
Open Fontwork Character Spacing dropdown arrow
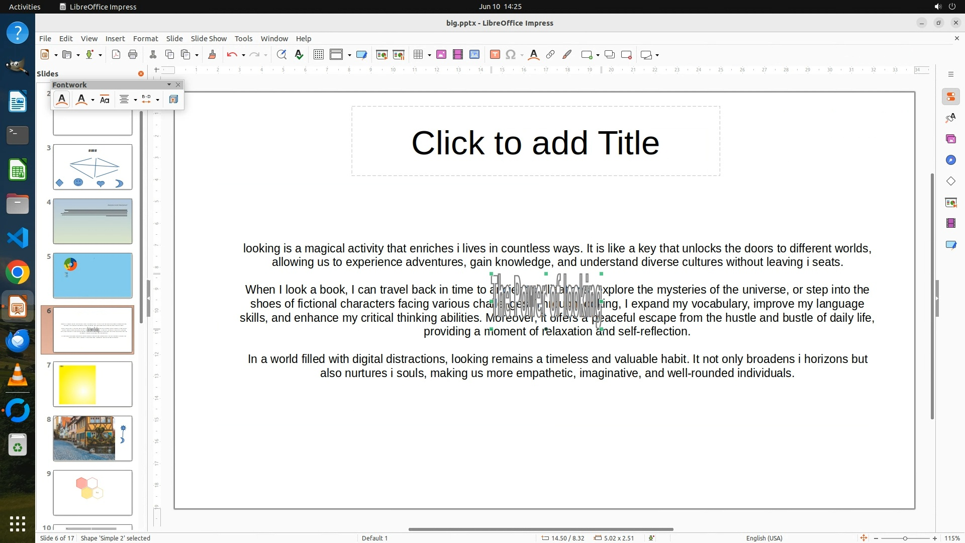(x=158, y=100)
